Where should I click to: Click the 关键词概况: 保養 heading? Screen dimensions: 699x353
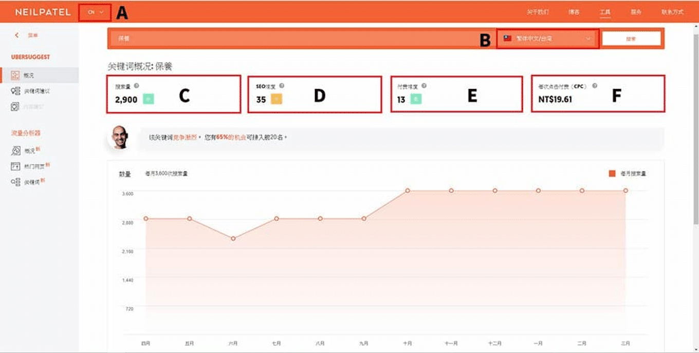(x=139, y=67)
